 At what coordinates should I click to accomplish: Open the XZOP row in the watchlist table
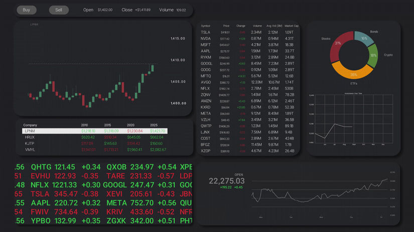[248, 151]
